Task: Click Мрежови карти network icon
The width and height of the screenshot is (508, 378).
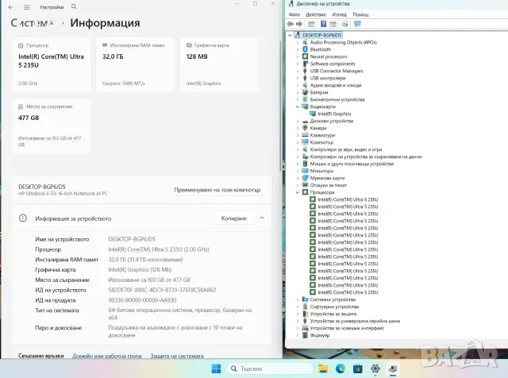Action: pyautogui.click(x=305, y=178)
